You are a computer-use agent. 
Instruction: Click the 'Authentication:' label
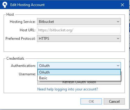click(x=23, y=66)
